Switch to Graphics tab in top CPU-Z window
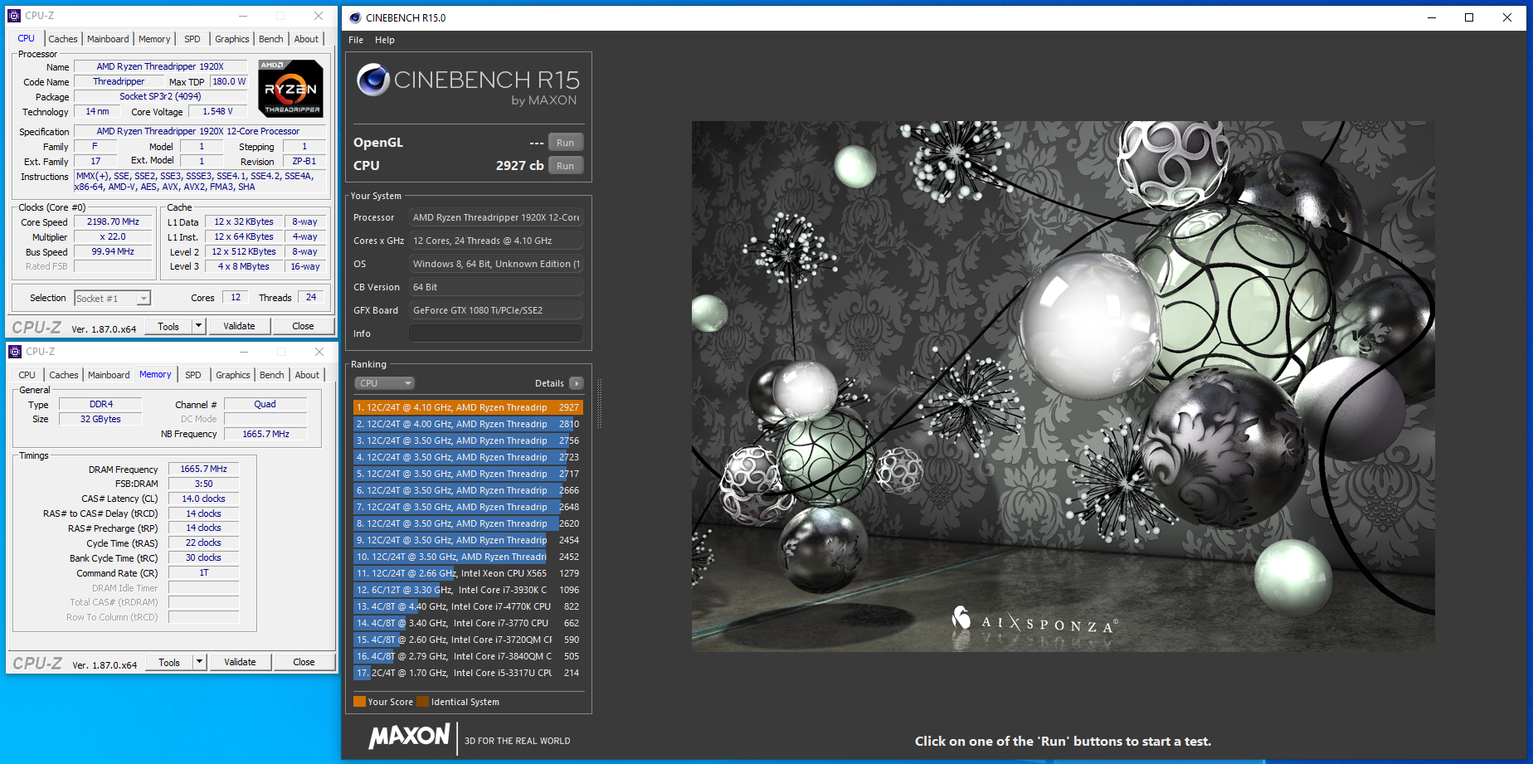The image size is (1533, 764). [231, 39]
